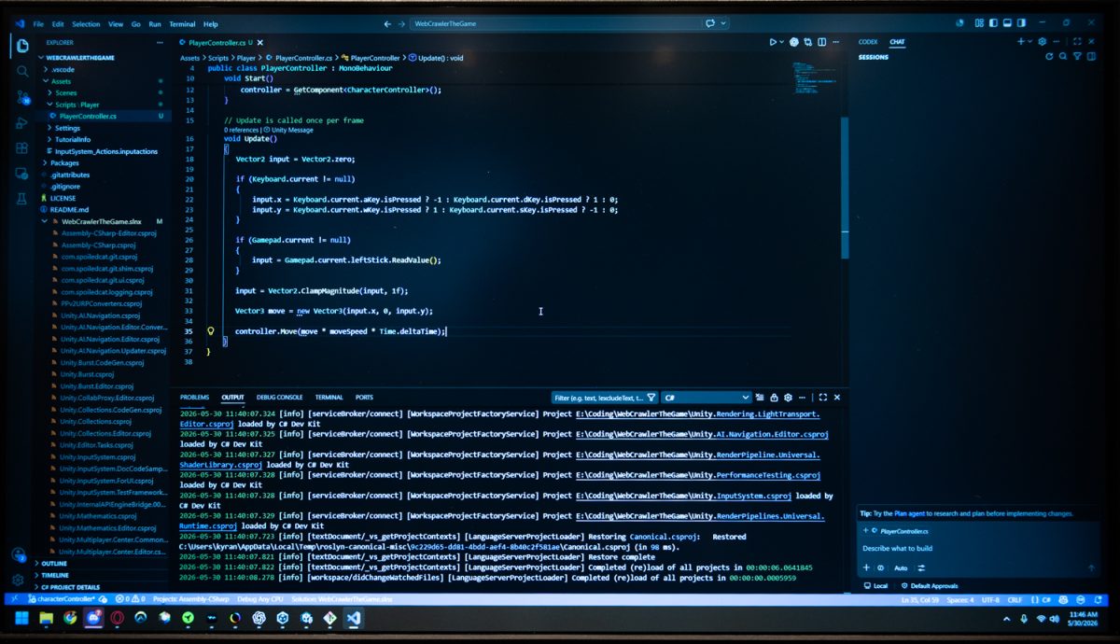Expand the Scenes folder

point(65,93)
